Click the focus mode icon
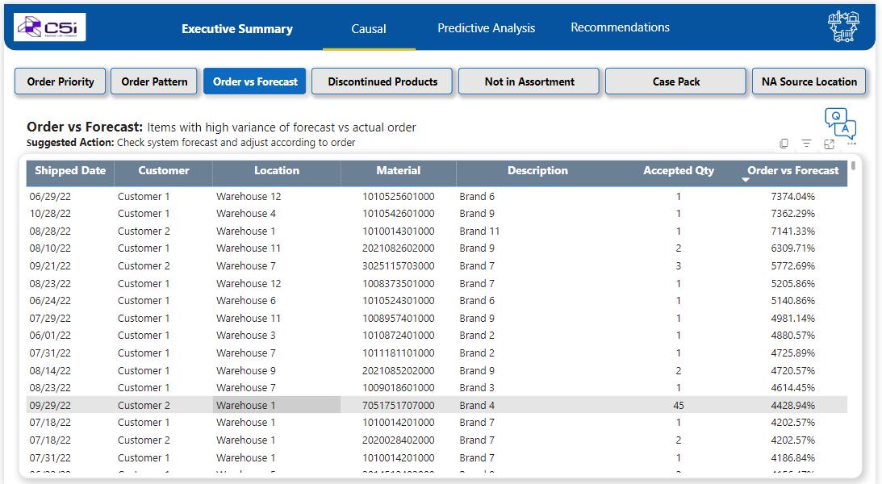Viewport: 882px width, 484px height. [x=829, y=144]
